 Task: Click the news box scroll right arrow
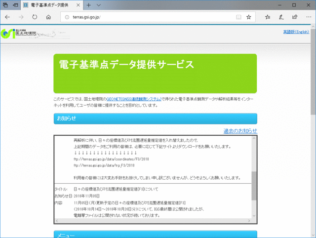click(x=249, y=221)
